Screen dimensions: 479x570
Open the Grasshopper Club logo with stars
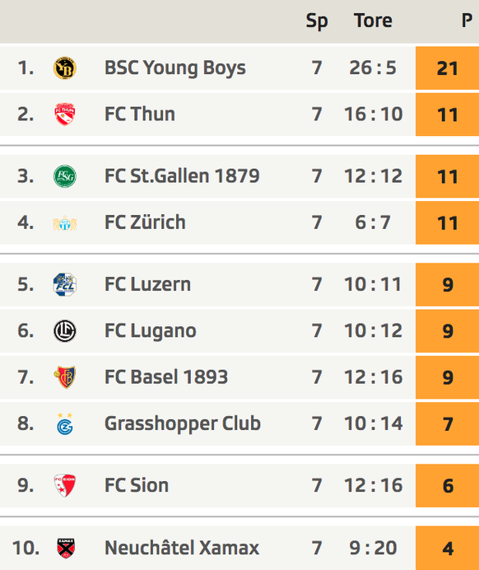tap(65, 424)
